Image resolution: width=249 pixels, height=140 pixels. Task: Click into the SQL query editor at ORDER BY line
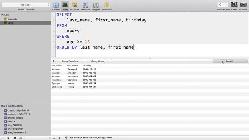pos(96,47)
